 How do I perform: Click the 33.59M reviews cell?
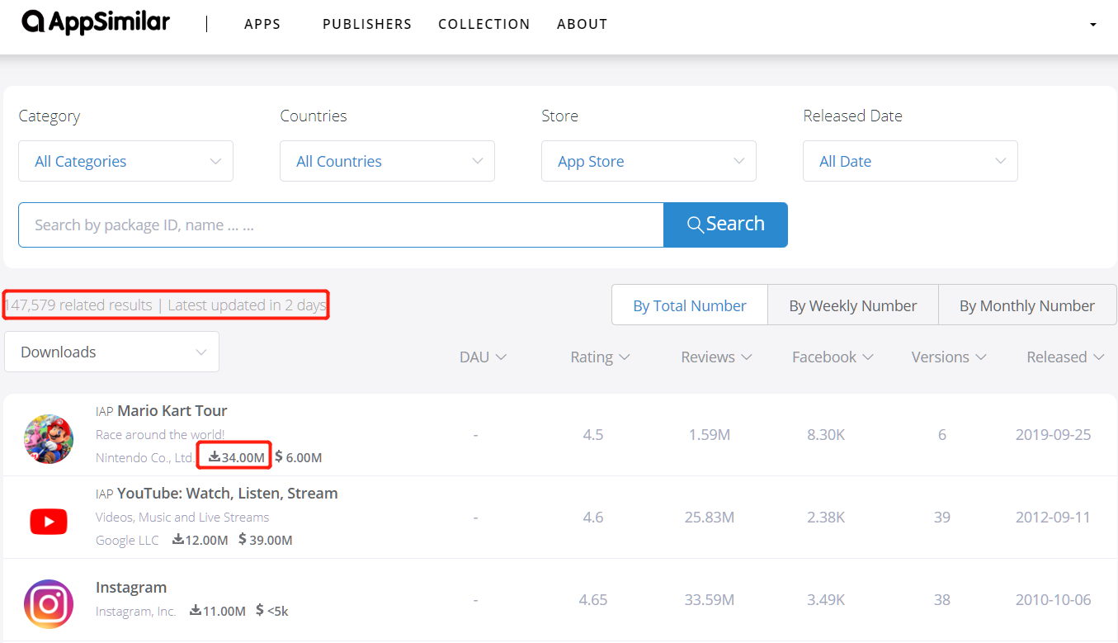tap(709, 599)
